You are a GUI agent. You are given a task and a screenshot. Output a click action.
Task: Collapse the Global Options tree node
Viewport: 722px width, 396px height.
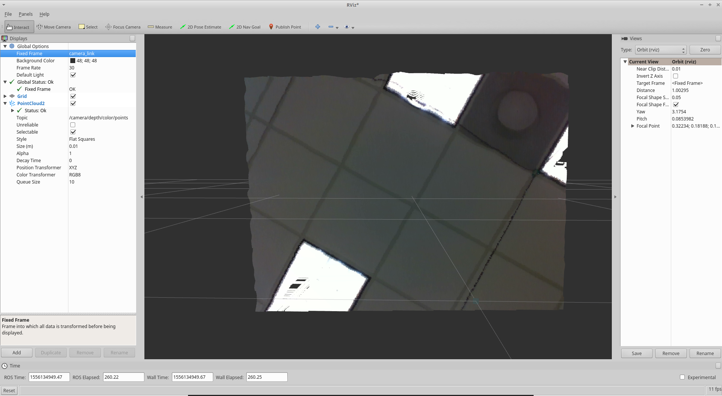pos(5,46)
